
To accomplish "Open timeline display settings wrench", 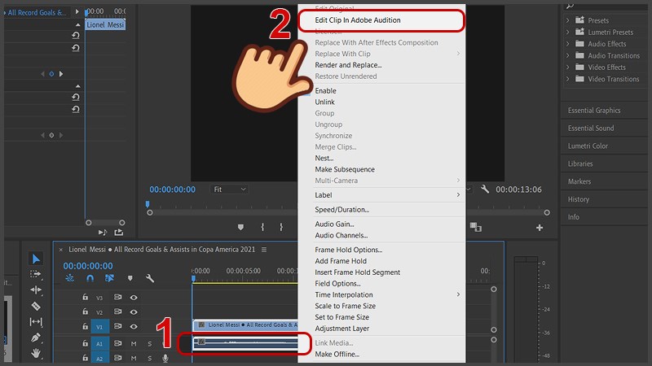I will tap(150, 278).
